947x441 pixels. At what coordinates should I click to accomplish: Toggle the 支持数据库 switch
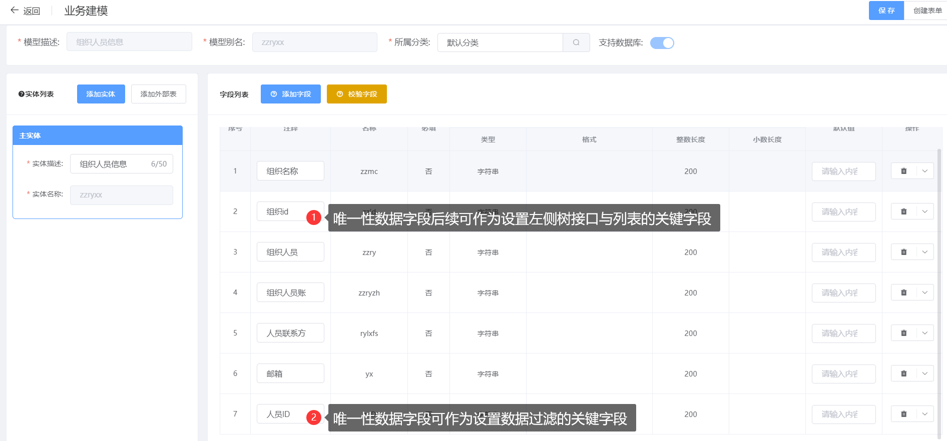[662, 43]
